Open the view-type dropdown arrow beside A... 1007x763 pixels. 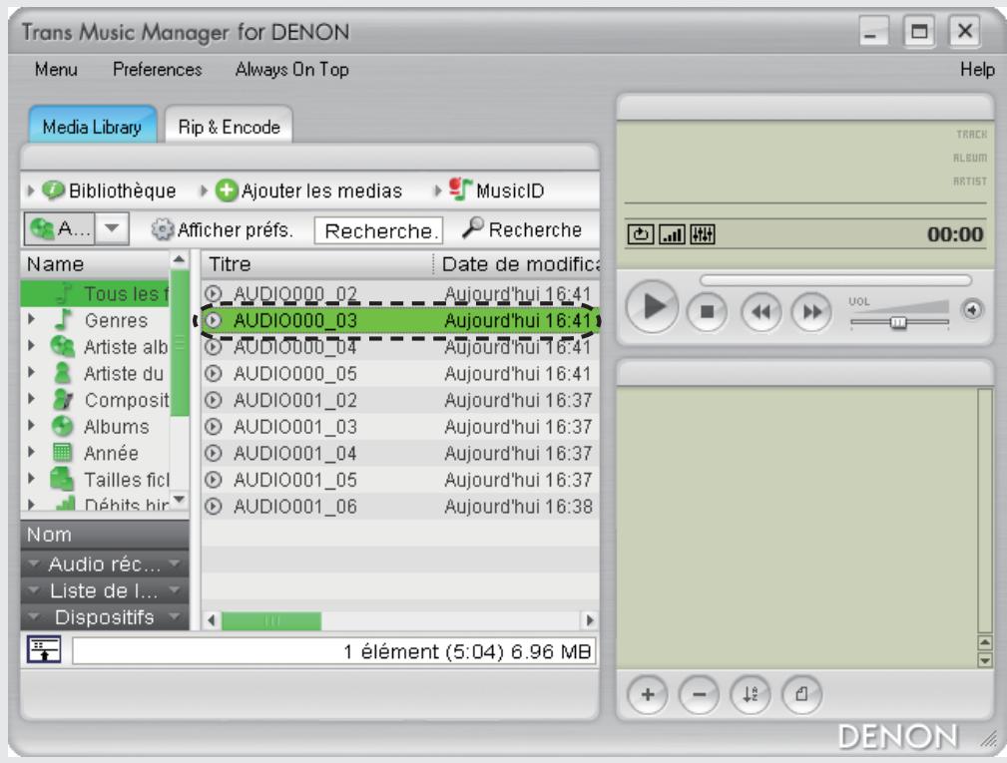(112, 228)
